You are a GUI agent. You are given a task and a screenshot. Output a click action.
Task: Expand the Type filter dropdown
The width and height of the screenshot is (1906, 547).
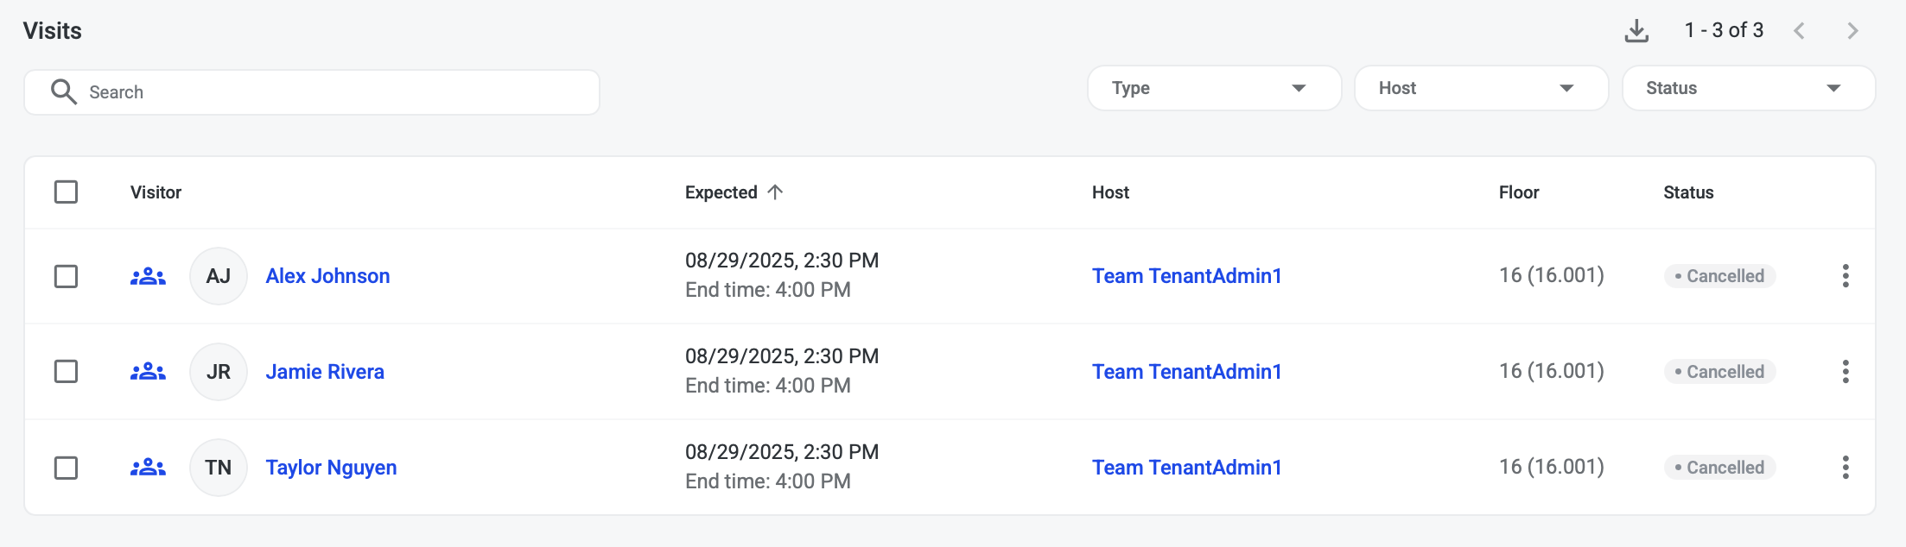tap(1213, 88)
